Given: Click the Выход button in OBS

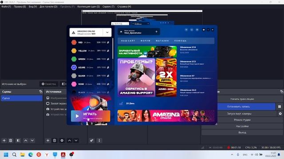Looking at the screenshot, I should 242,132.
